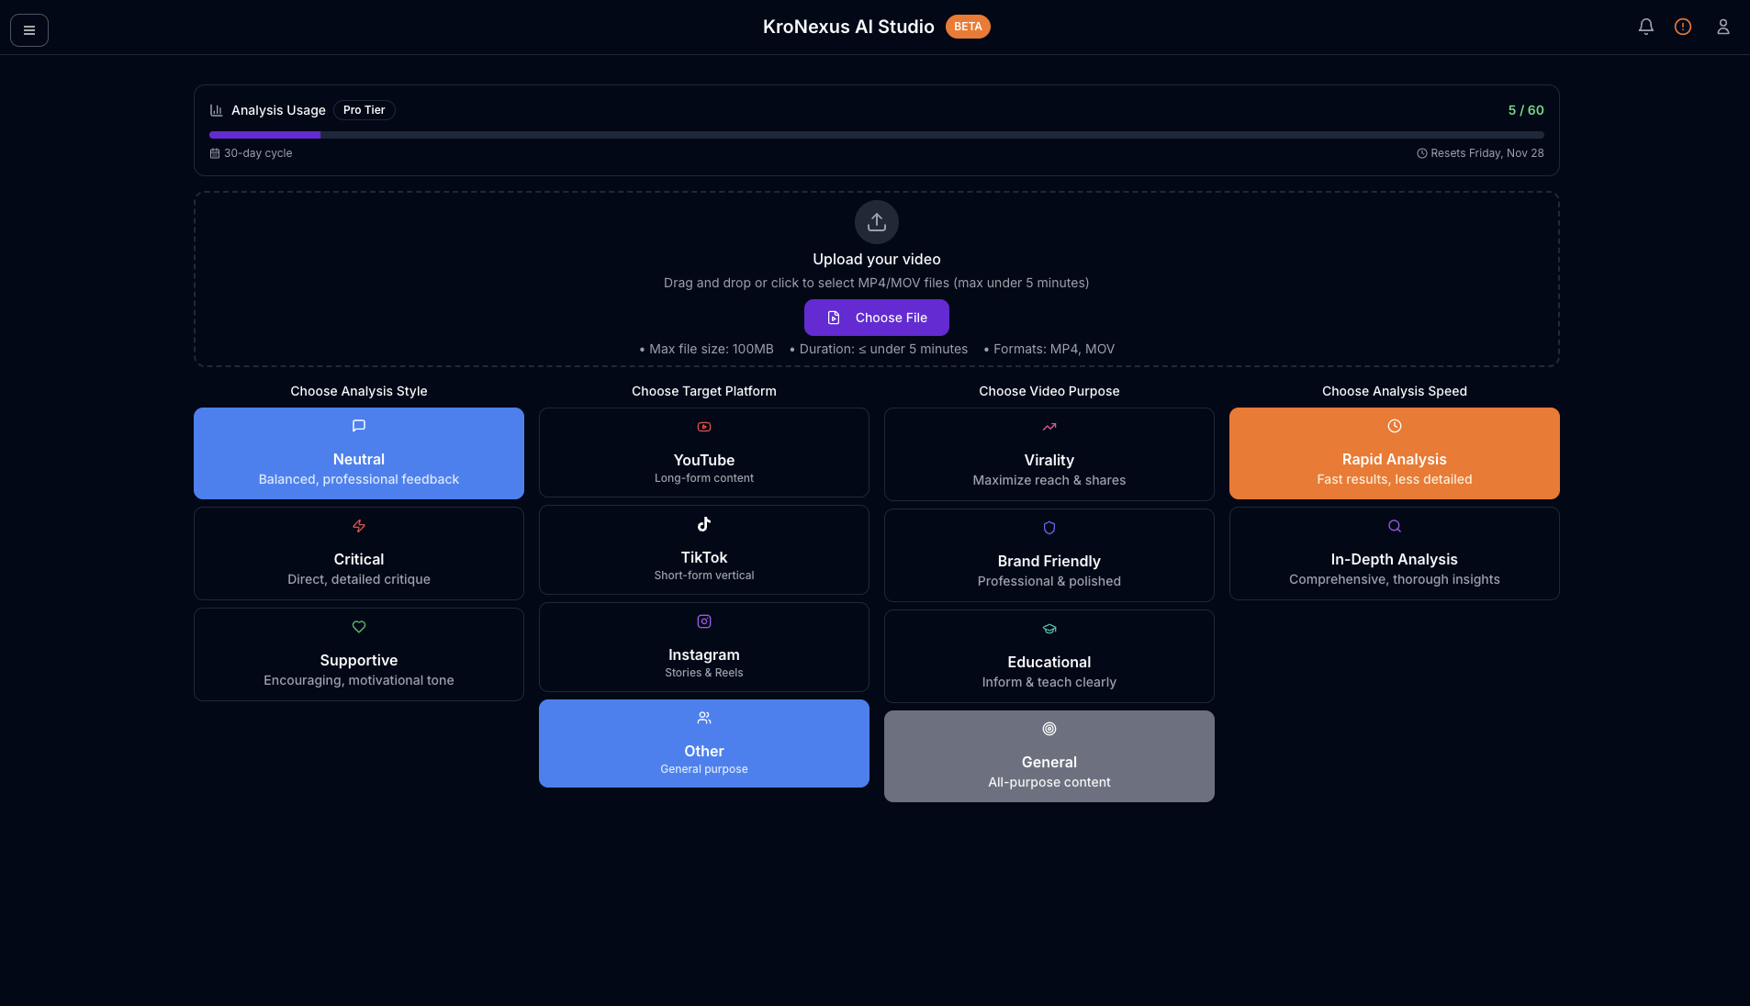Click the purple usage progress bar

click(x=265, y=134)
